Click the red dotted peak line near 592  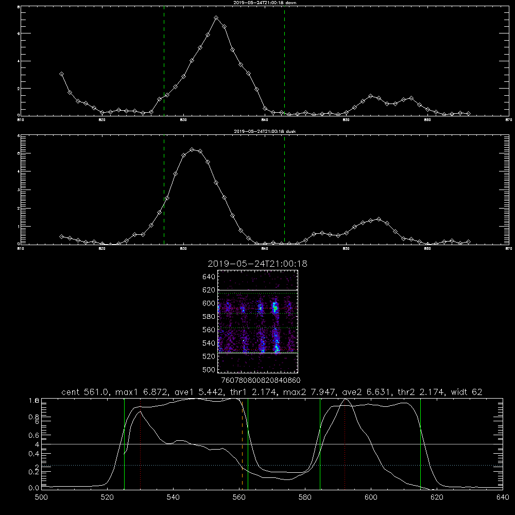(x=345, y=444)
